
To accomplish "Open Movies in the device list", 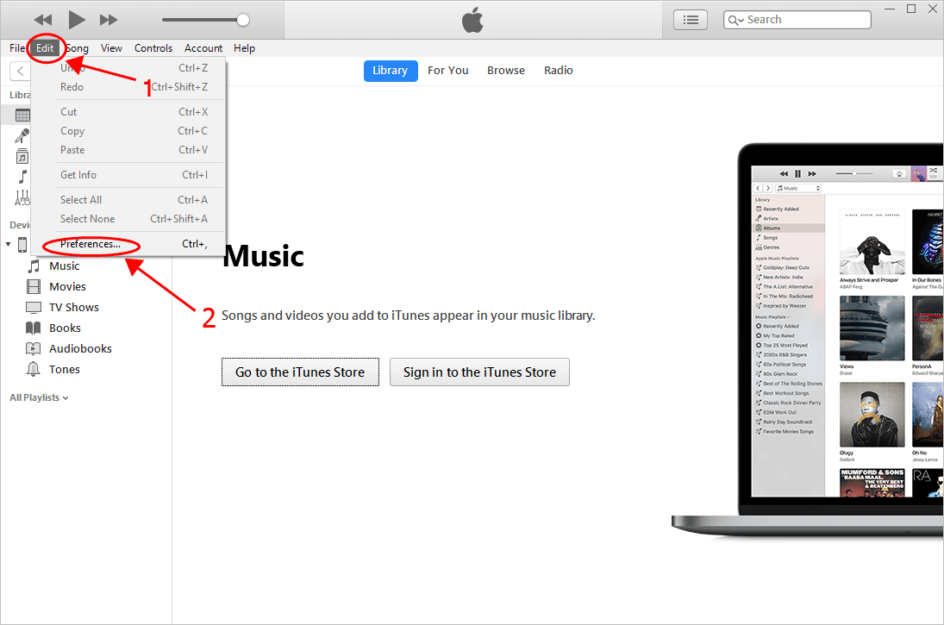I will 67,286.
